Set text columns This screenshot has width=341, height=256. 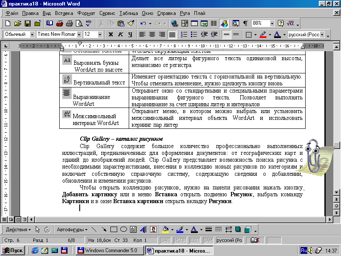[x=214, y=23]
